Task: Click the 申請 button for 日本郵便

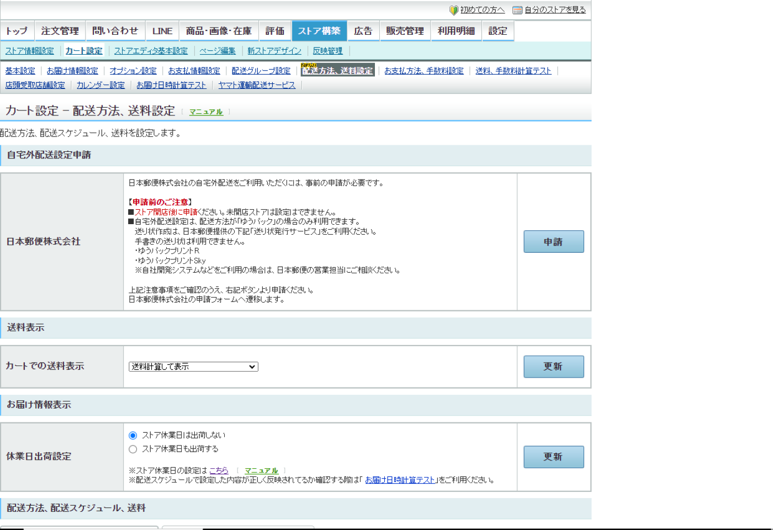Action: tap(553, 242)
